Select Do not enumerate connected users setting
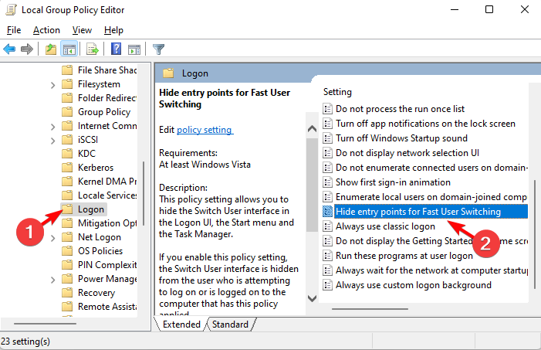This screenshot has width=541, height=350. tap(431, 168)
